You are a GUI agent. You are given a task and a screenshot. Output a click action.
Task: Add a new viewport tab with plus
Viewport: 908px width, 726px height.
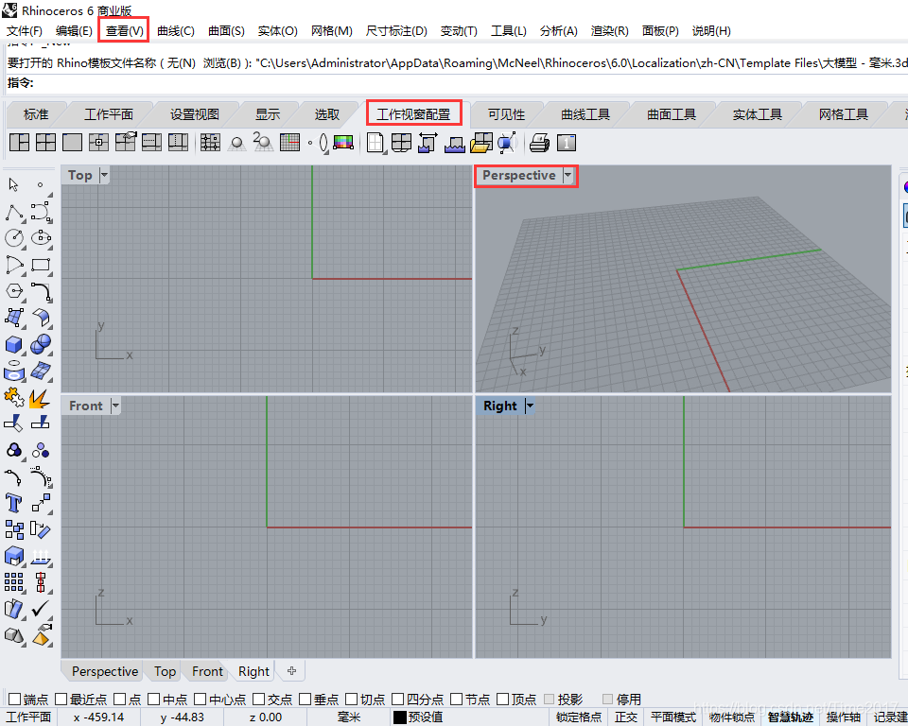291,670
